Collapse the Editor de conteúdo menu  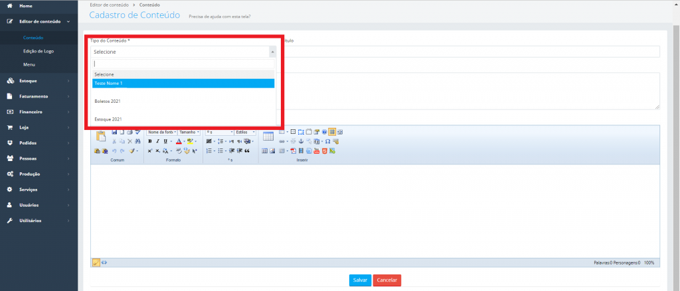pos(39,21)
